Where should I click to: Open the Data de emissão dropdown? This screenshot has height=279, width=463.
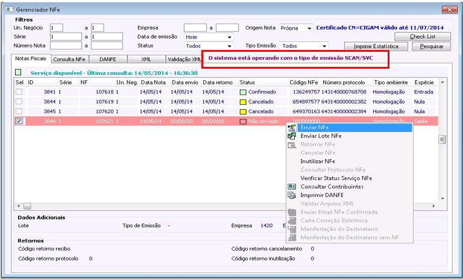point(229,37)
